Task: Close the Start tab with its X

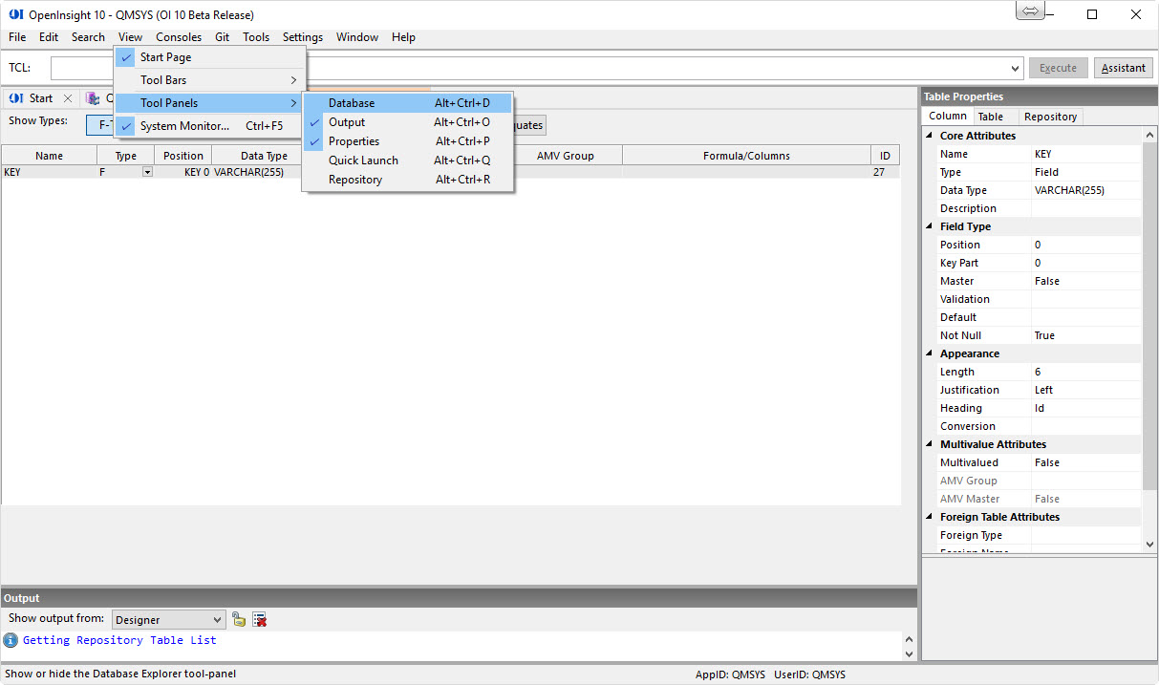Action: pos(67,98)
